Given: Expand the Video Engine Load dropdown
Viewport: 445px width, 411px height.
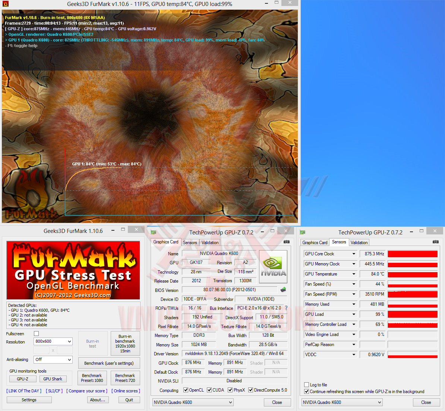Looking at the screenshot, I should (x=354, y=334).
